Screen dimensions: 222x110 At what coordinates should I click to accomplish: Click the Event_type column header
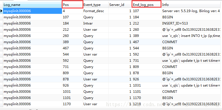tap(96, 5)
